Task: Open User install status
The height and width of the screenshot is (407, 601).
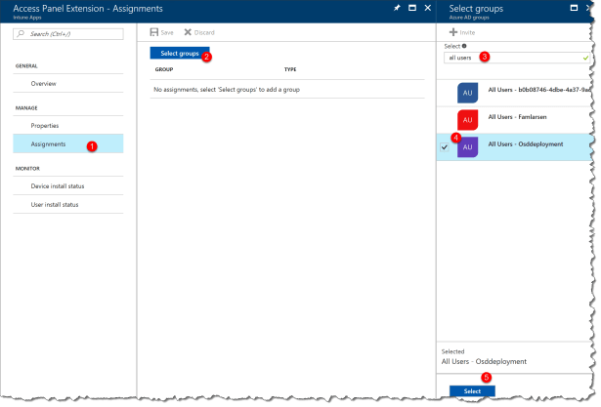Action: click(x=68, y=204)
